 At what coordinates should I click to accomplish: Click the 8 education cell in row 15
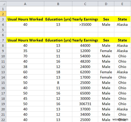point(58,83)
